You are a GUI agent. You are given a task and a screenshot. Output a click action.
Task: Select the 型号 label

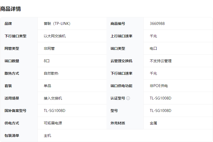point(114,111)
